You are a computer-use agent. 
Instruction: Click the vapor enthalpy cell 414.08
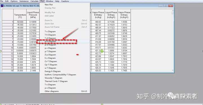click(x=98, y=39)
